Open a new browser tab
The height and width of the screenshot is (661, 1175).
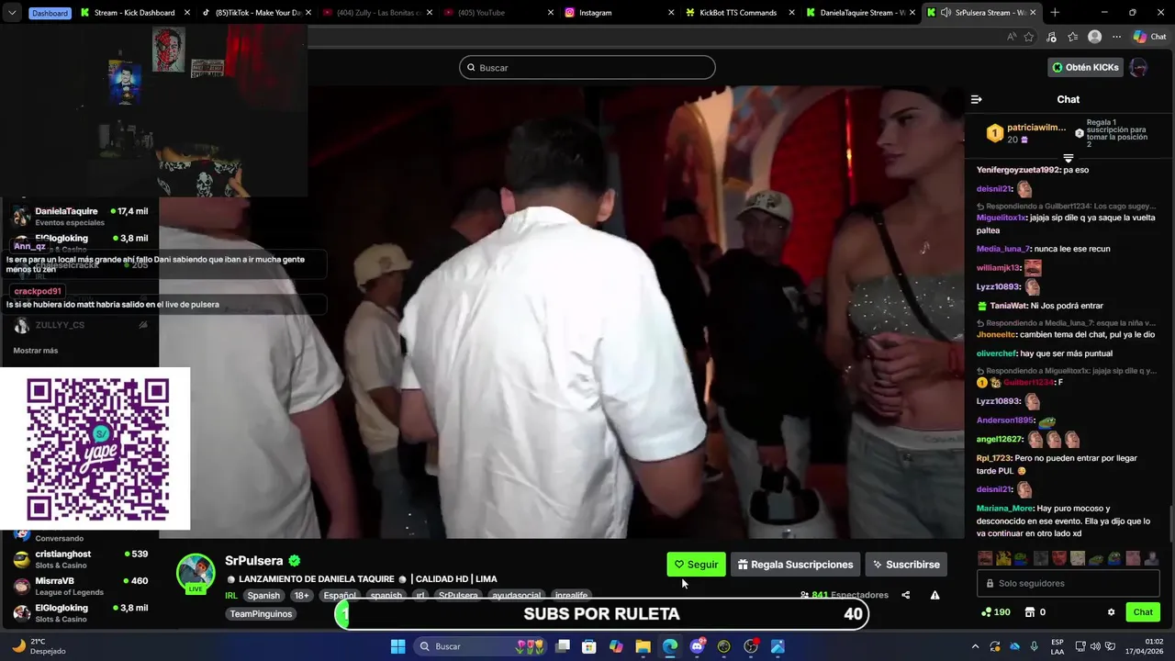coord(1055,13)
